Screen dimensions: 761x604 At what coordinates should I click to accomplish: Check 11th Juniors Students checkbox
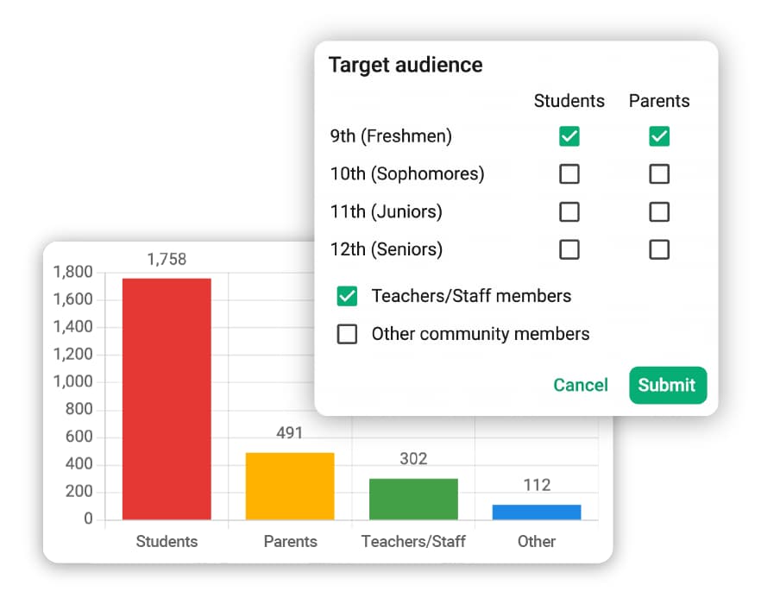point(569,211)
